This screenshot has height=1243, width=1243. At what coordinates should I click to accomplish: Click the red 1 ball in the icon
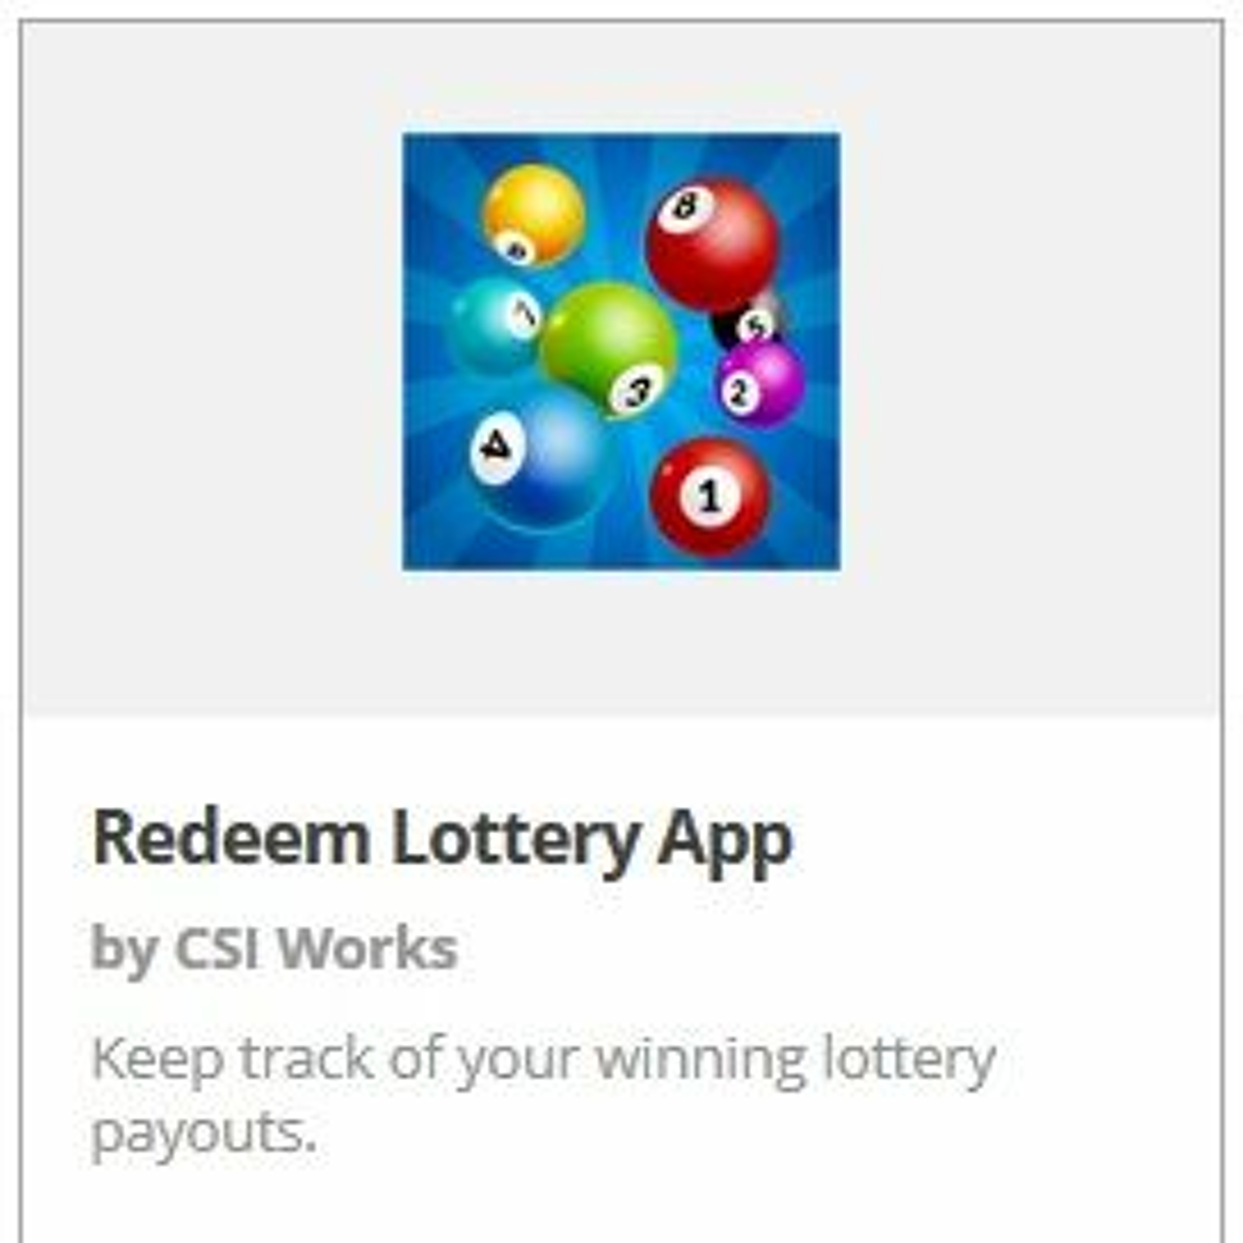tap(710, 496)
